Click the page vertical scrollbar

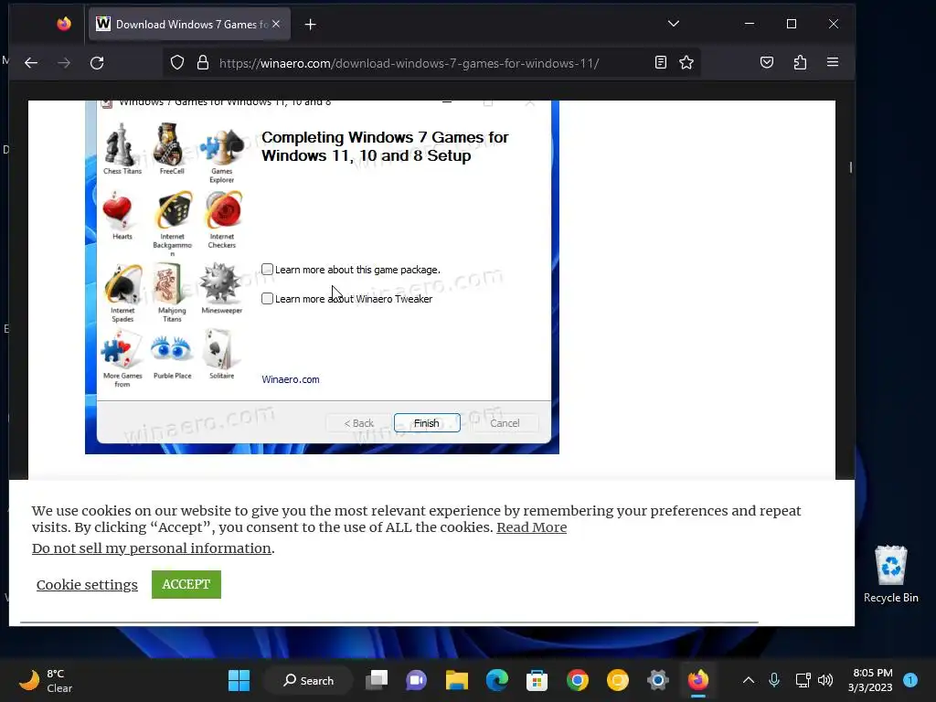[851, 167]
